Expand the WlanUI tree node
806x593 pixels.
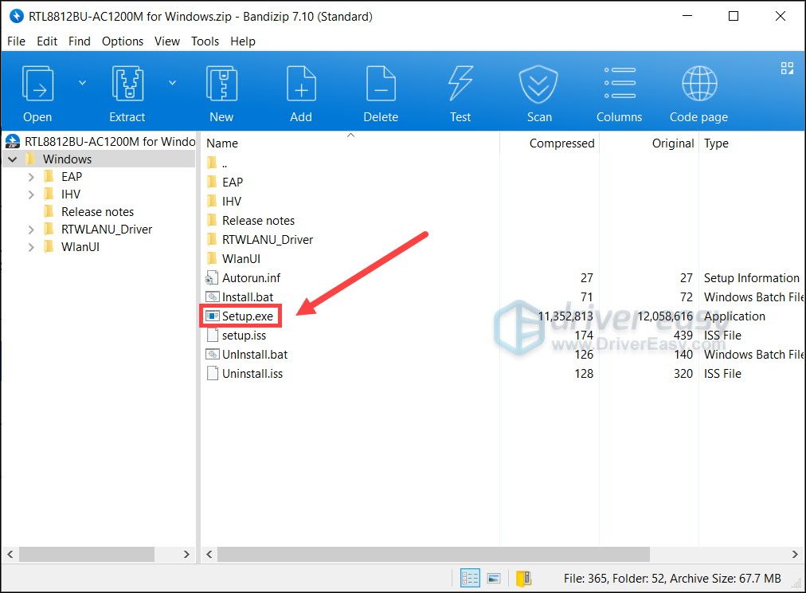point(31,247)
